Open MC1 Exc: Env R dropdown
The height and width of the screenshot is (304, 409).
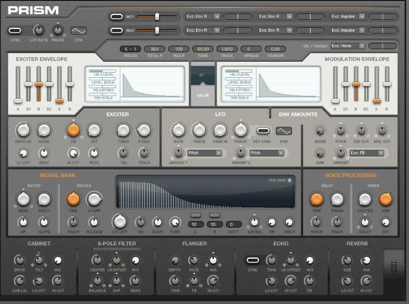click(275, 16)
